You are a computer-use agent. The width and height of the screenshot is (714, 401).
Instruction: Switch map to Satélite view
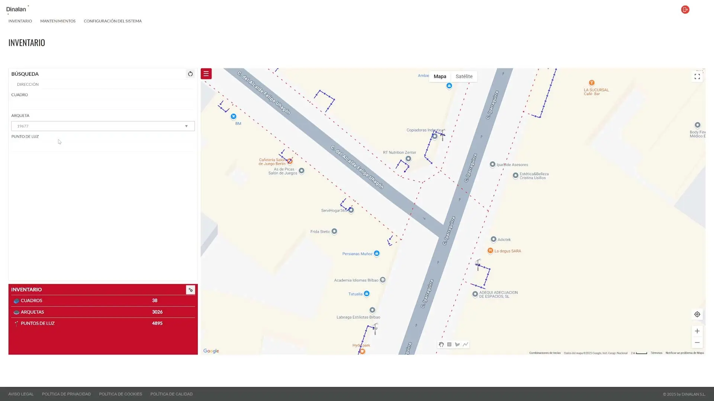coord(464,76)
